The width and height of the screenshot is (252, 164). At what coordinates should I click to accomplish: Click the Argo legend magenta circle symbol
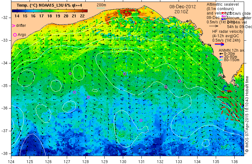tap(15, 35)
